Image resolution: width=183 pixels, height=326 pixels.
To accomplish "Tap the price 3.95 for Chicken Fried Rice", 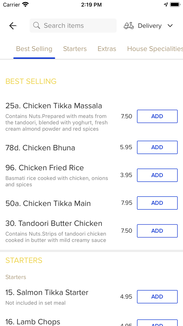I will tap(126, 175).
